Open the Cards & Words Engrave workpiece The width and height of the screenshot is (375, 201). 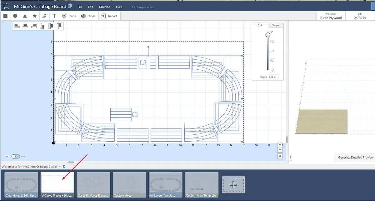93,185
